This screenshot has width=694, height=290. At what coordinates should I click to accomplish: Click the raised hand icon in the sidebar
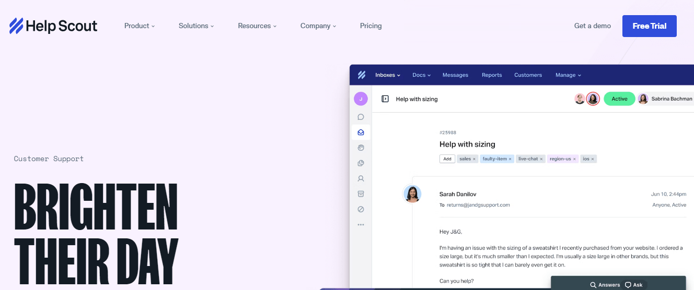coord(361,148)
